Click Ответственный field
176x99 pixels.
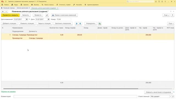tap(160, 97)
